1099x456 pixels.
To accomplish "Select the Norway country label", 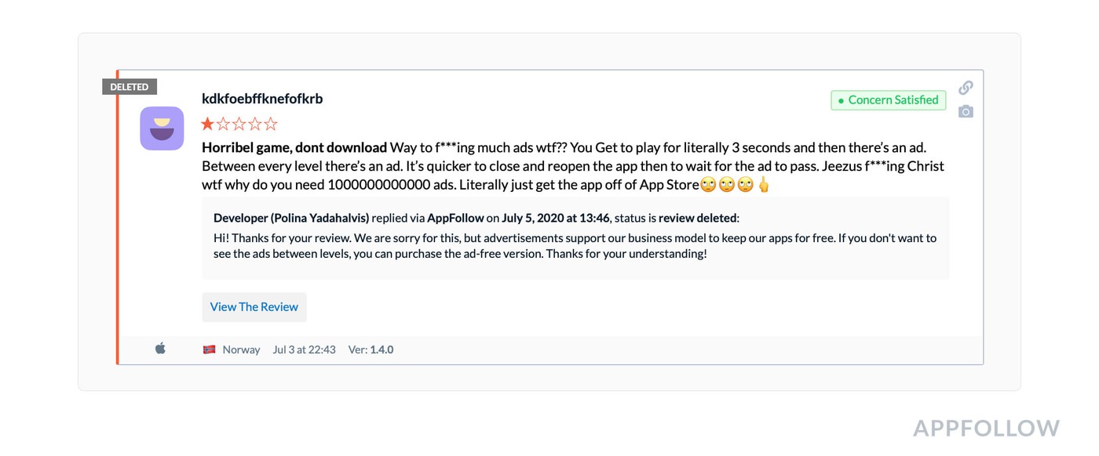I will click(241, 349).
